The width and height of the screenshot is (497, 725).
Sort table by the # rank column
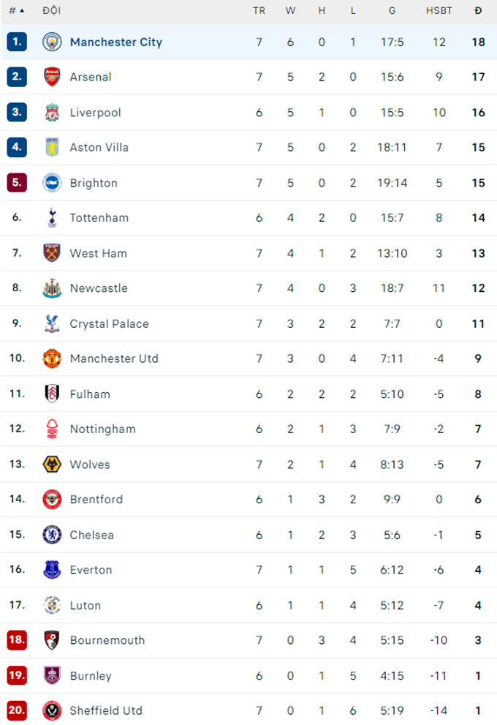tap(17, 11)
